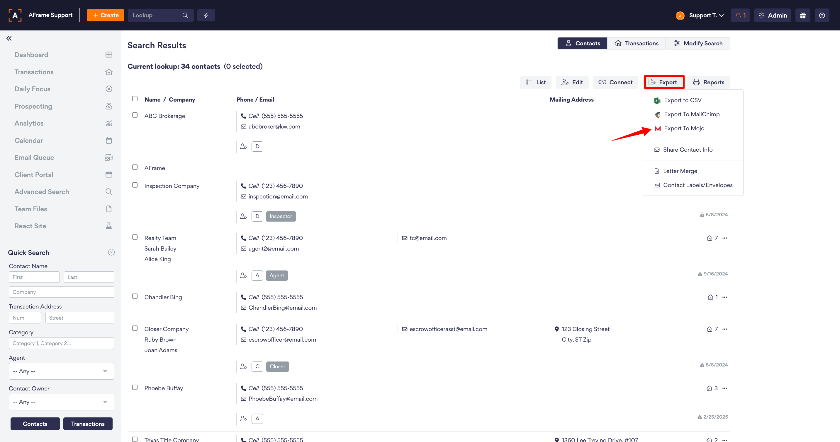Switch to the Transactions tab
The image size is (840, 442).
click(x=636, y=43)
